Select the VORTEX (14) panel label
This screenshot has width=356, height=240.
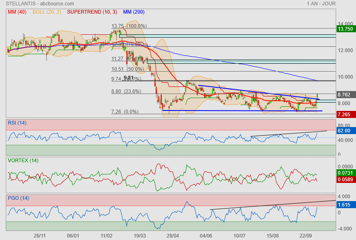23,160
